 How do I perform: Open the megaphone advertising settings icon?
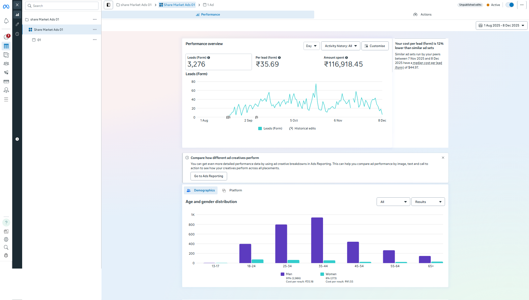pyautogui.click(x=6, y=73)
